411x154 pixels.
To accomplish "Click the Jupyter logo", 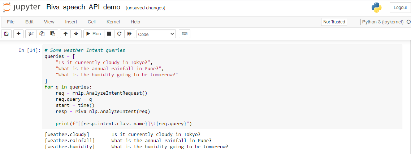I will (22, 7).
